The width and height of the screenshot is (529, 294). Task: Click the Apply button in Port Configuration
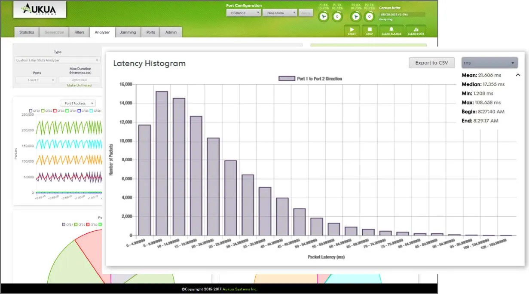click(x=306, y=13)
